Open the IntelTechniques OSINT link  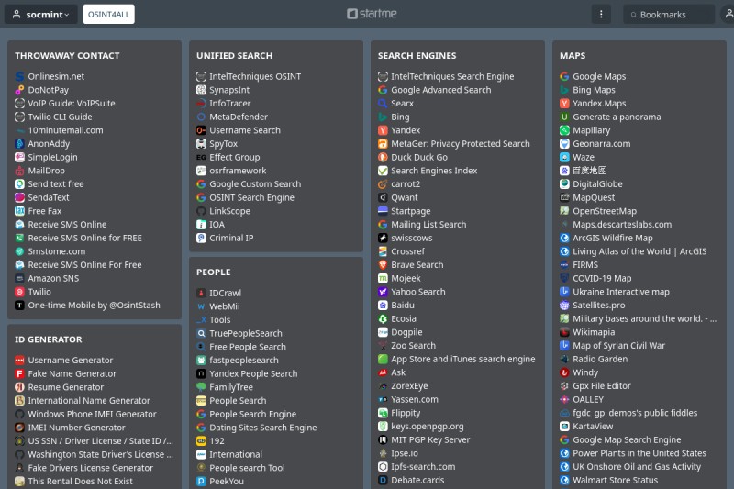[x=254, y=77]
